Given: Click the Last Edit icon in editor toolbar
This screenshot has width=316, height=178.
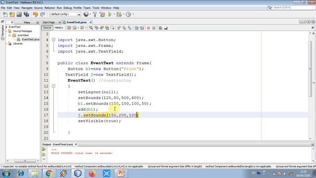Looking at the screenshot, I should (x=69, y=28).
